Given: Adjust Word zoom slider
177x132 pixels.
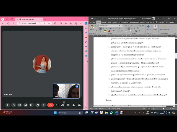Looking at the screenshot, I should pyautogui.click(x=163, y=109).
